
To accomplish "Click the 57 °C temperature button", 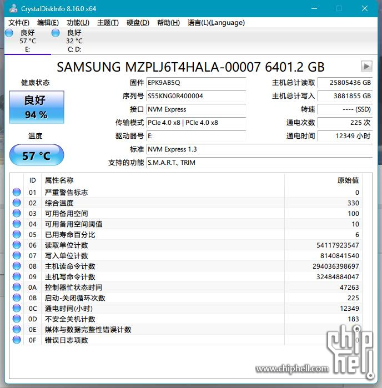I will pos(37,155).
